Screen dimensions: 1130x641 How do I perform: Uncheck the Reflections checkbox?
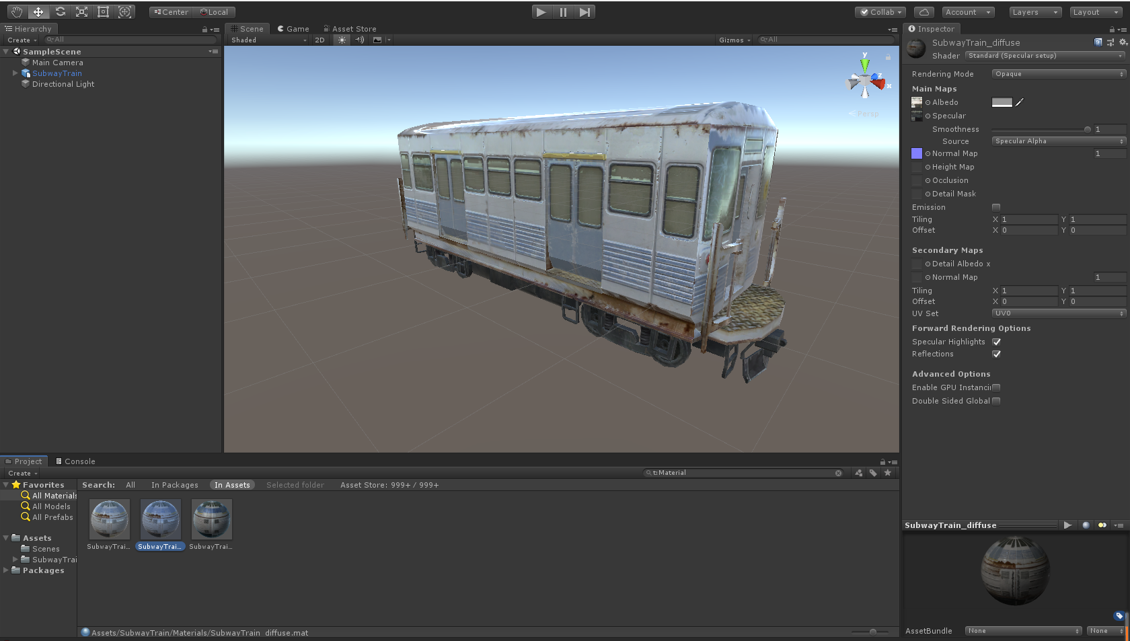click(996, 354)
